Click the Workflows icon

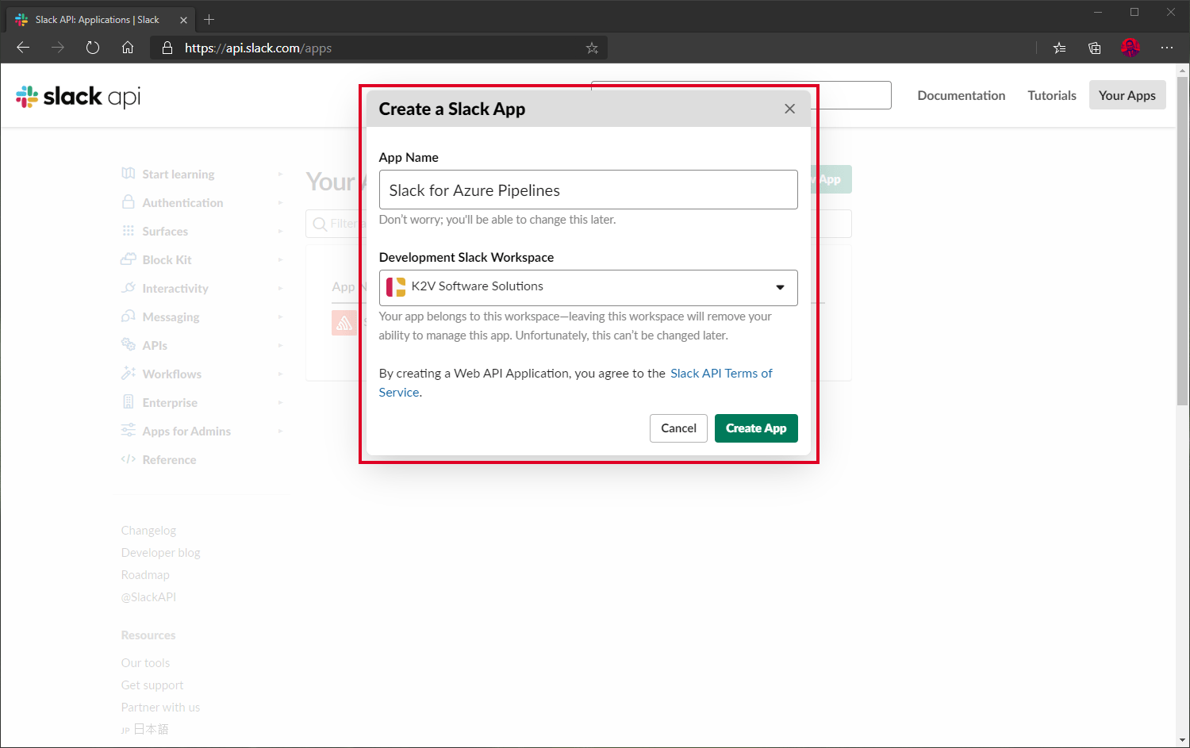[x=128, y=374]
